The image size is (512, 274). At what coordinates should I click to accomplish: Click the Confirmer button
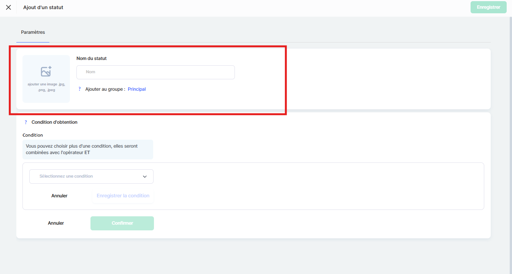(x=122, y=223)
